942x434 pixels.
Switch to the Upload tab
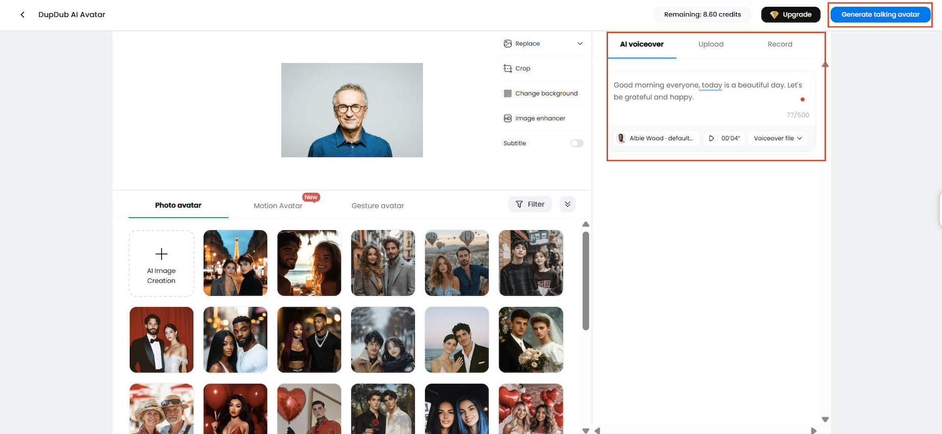[711, 44]
